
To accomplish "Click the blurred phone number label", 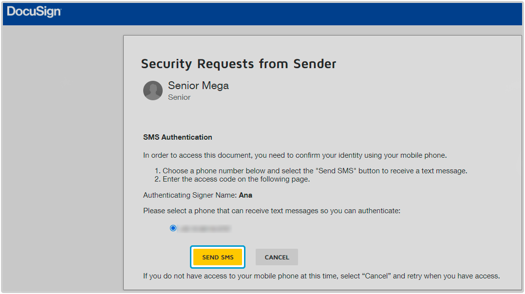I will pyautogui.click(x=205, y=228).
